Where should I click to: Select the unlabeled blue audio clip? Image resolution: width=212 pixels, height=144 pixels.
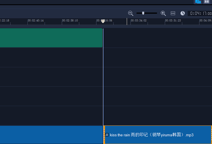click(51, 135)
